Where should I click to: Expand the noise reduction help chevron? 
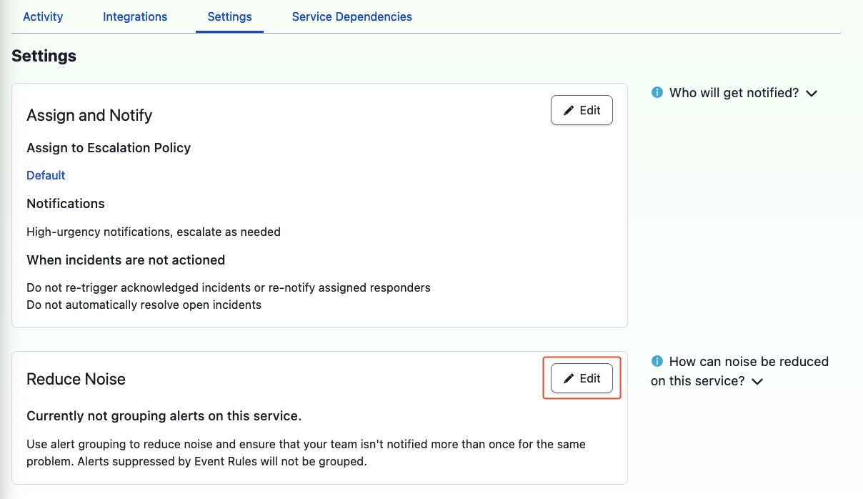(757, 382)
